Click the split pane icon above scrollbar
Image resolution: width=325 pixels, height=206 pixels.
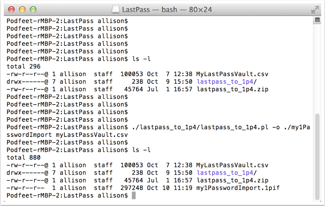coord(317,20)
